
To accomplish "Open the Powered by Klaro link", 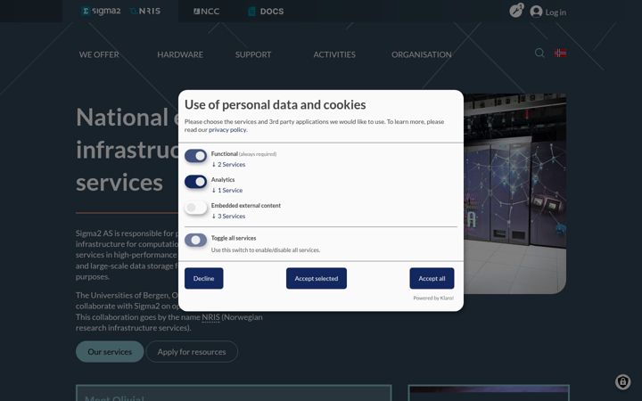I will point(433,298).
